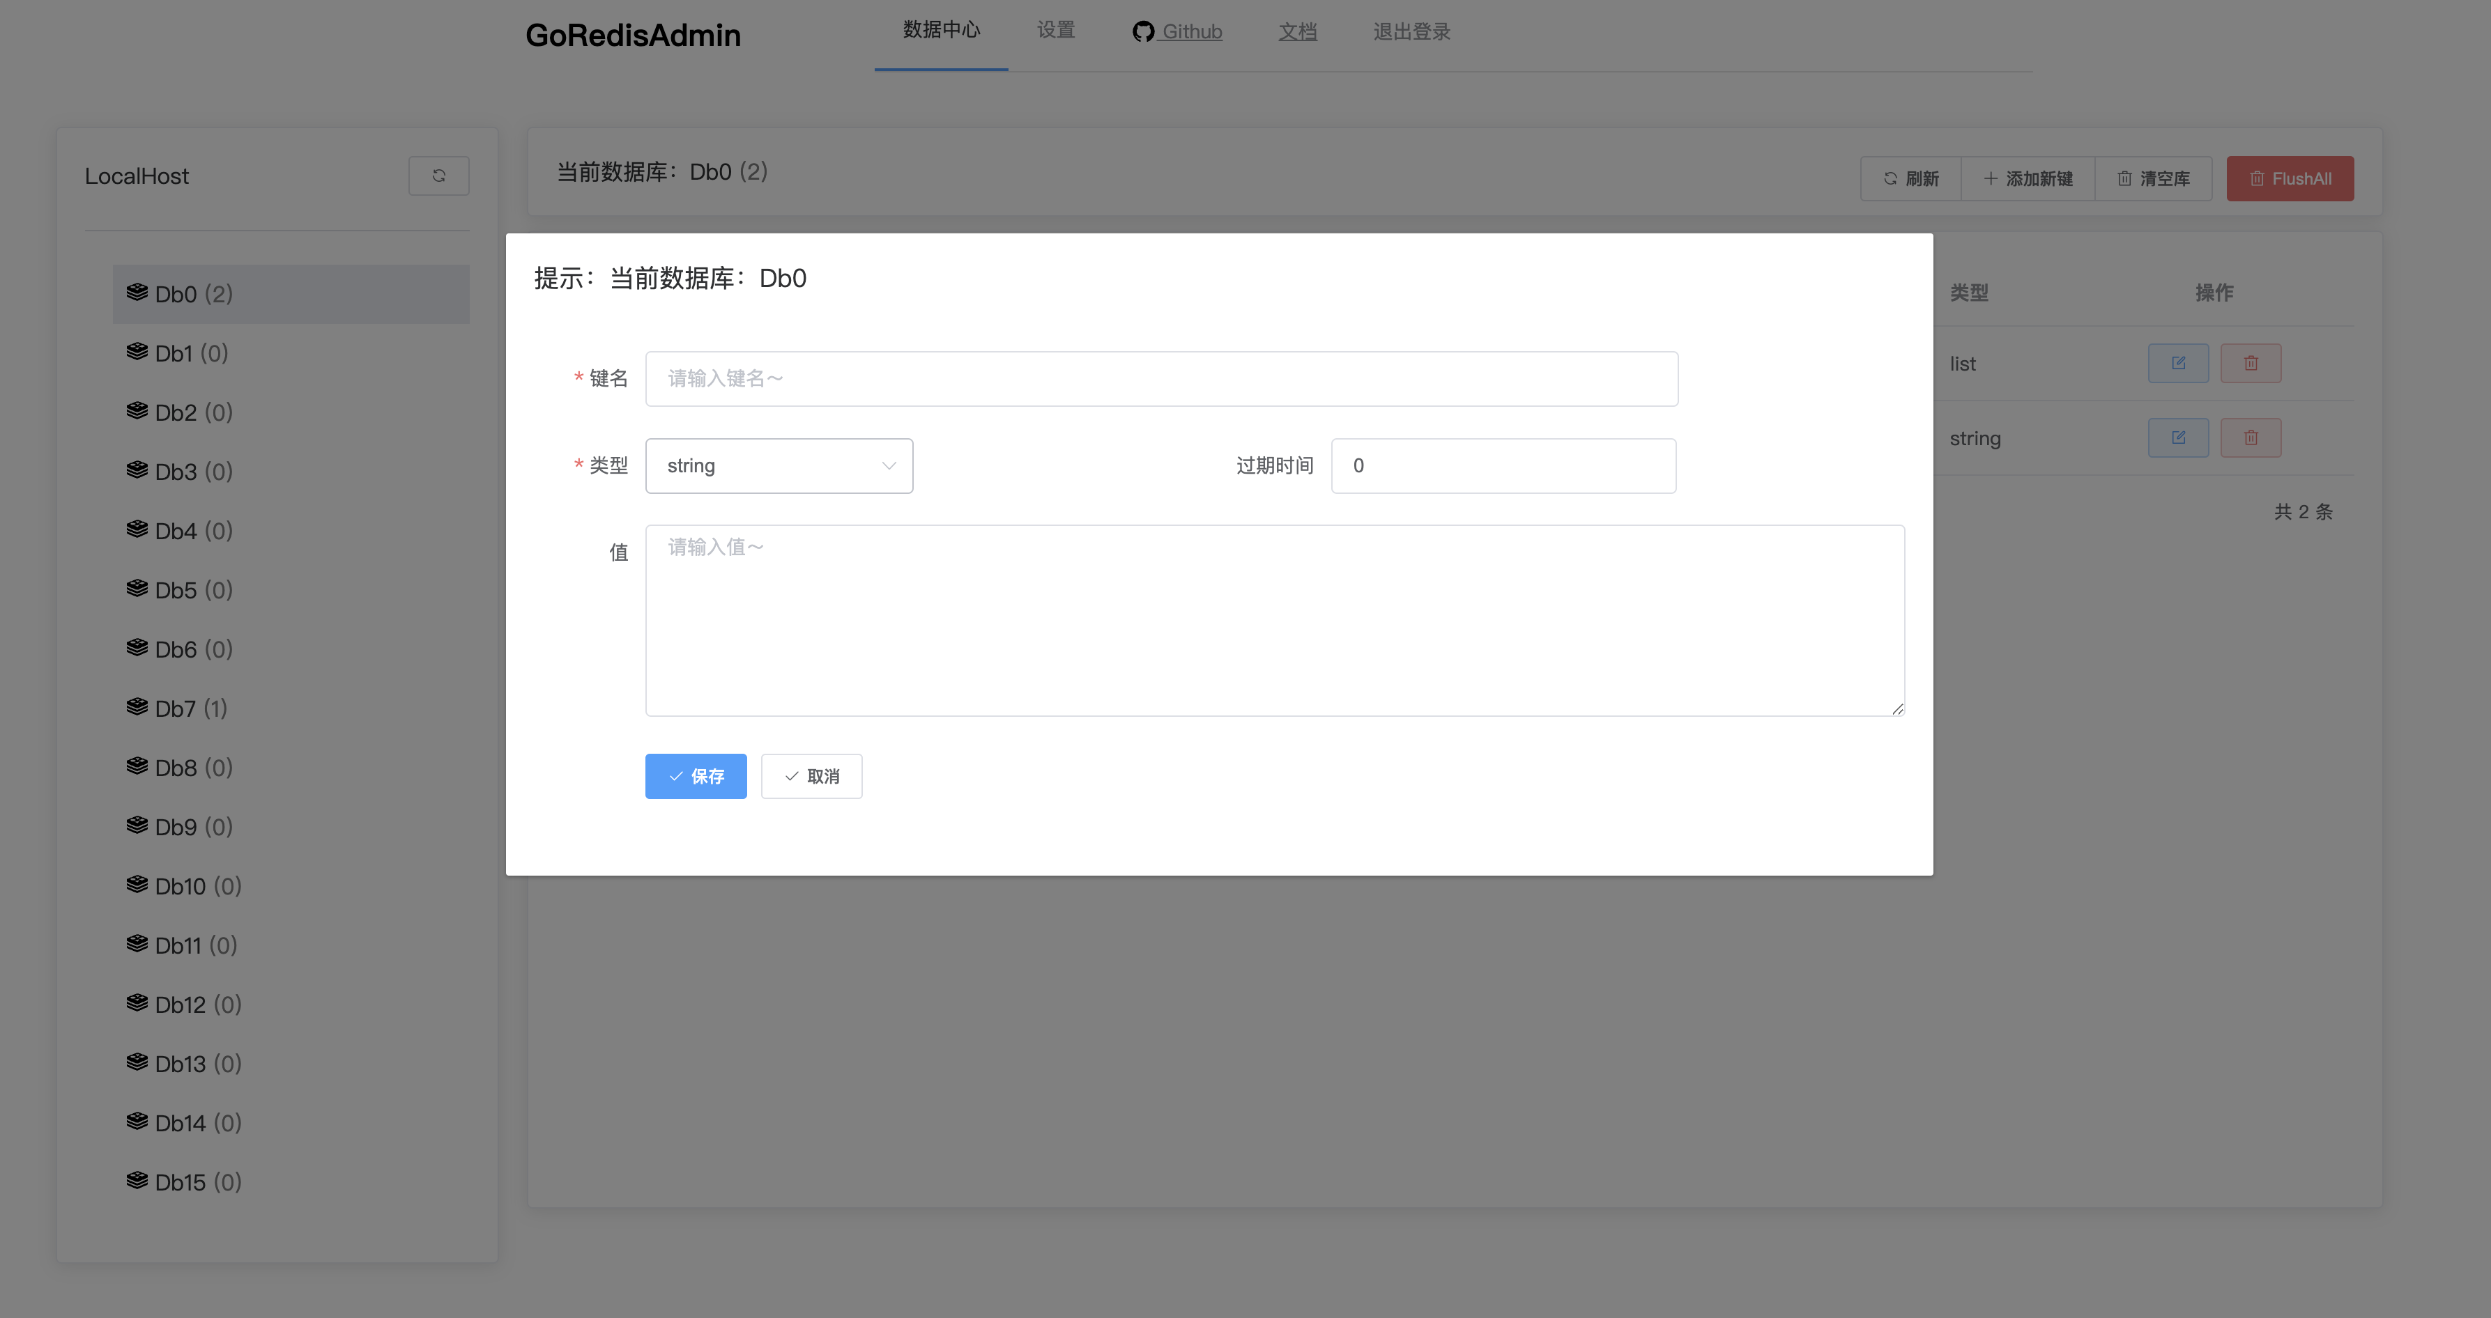Image resolution: width=2491 pixels, height=1318 pixels.
Task: Choose the Db4 (0) database
Action: tap(291, 531)
